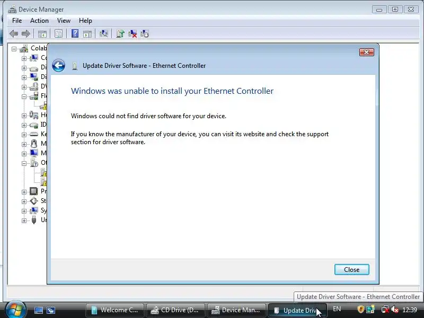Click the Disable device icon with down arrow
Image resolution: width=424 pixels, height=318 pixels.
pos(145,34)
